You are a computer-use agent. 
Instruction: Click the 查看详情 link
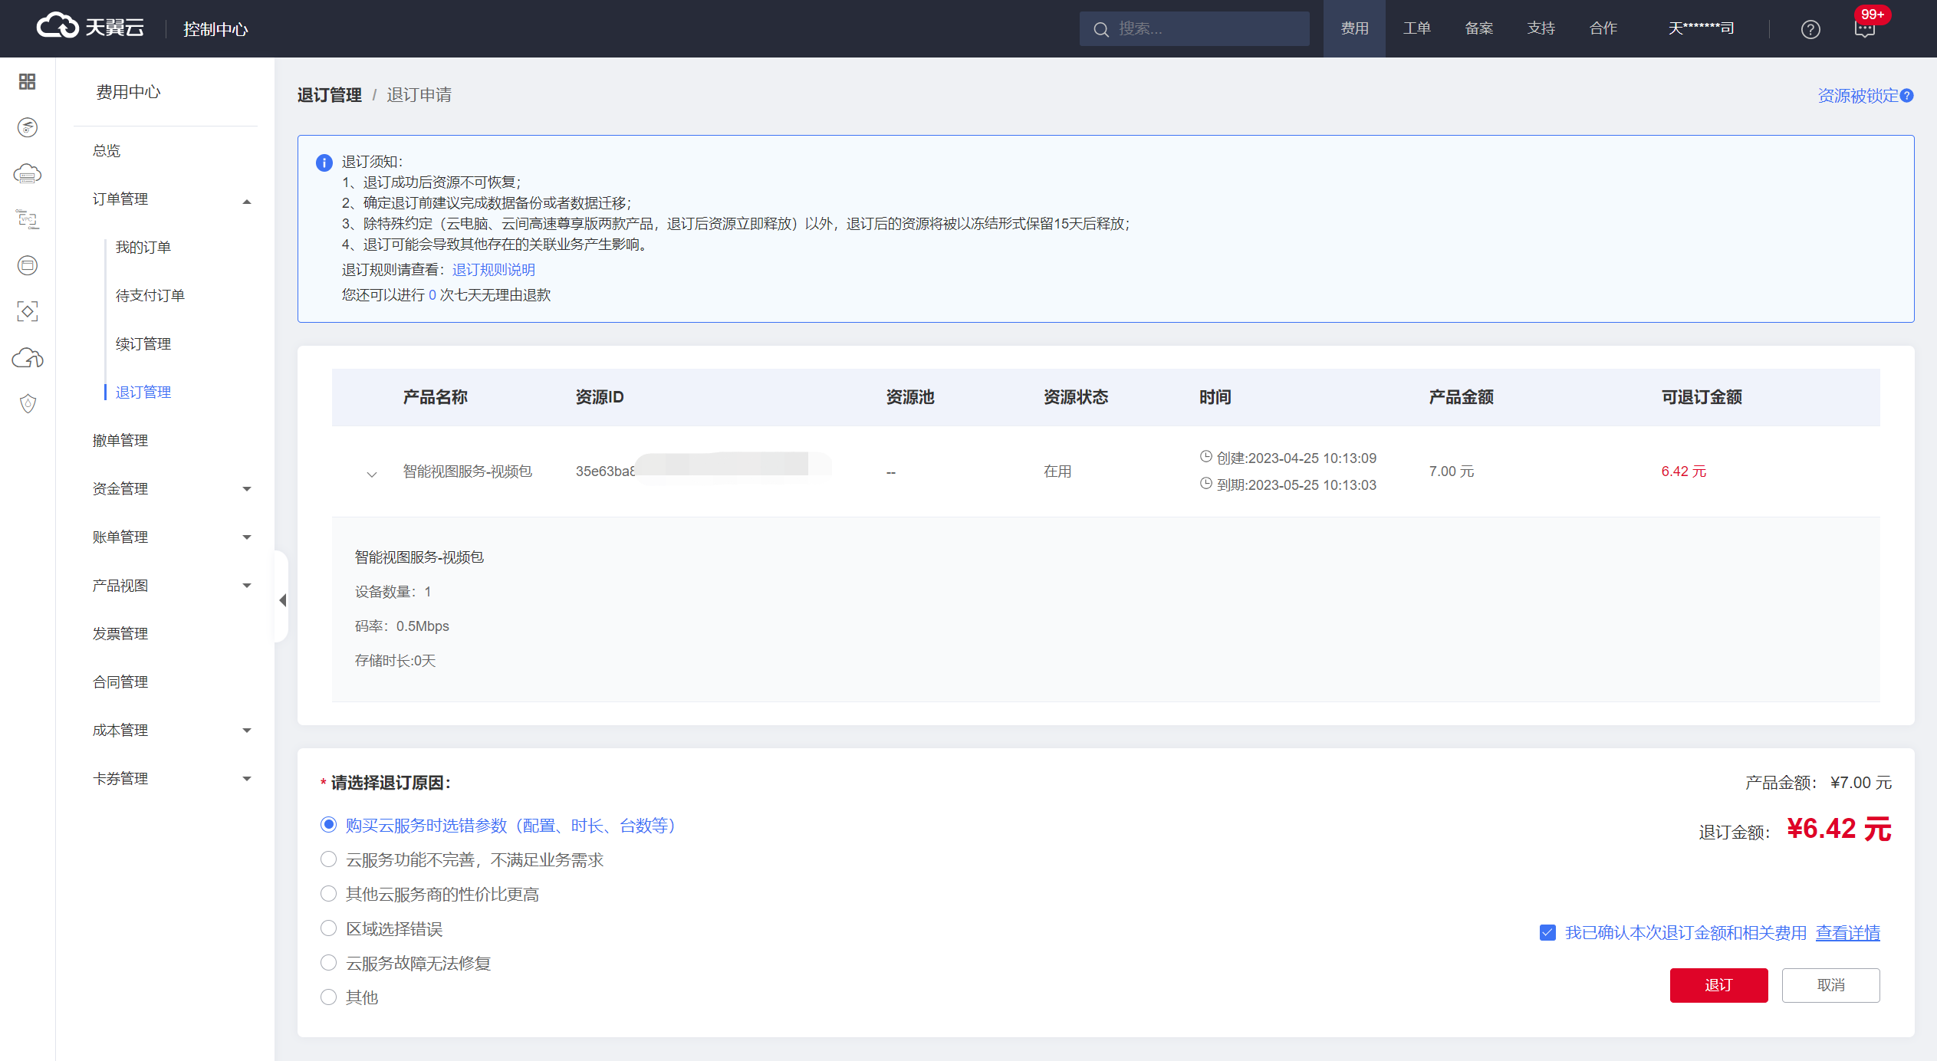1847,932
